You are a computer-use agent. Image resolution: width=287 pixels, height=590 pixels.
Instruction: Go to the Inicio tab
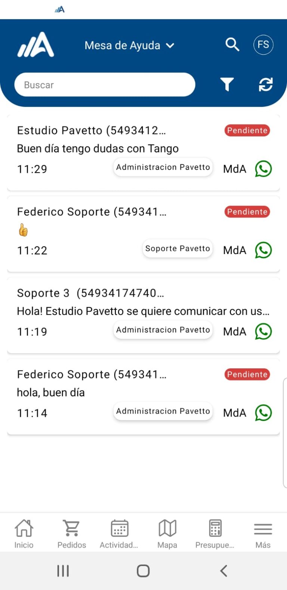24,534
